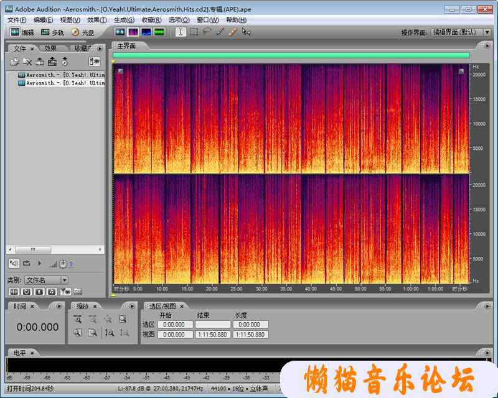The height and width of the screenshot is (398, 498).
Task: Close the 电平 panel tab
Action: [x=32, y=353]
